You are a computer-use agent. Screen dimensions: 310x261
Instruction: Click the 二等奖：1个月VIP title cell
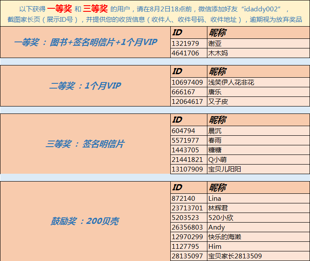[85, 86]
